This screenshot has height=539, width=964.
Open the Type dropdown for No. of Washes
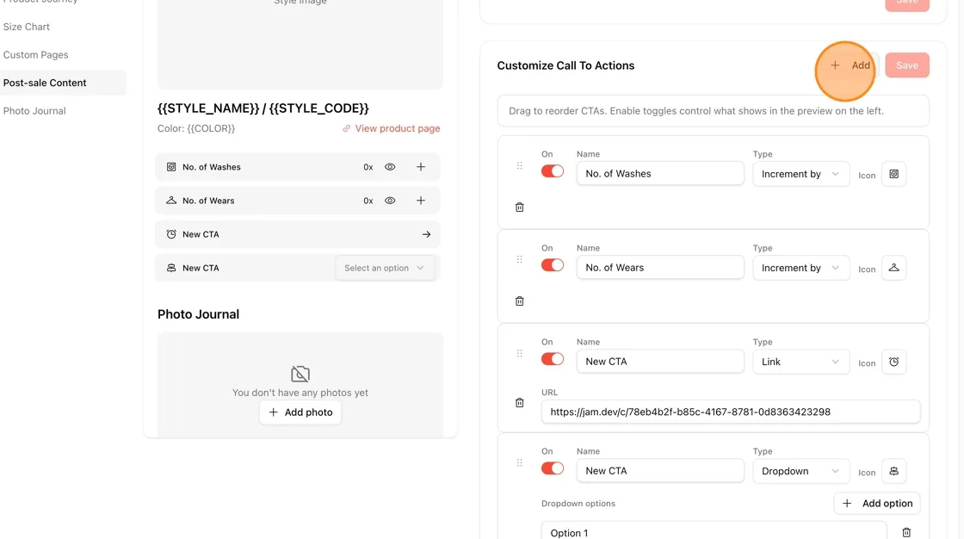801,174
